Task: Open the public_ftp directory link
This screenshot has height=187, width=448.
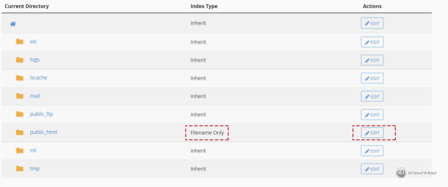Action: pos(42,114)
